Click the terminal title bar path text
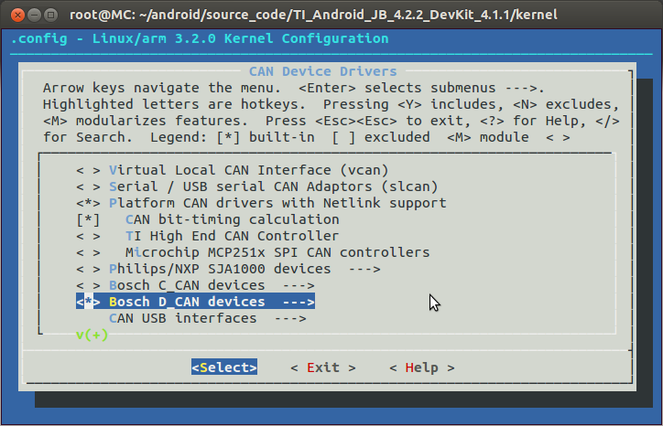 point(313,16)
